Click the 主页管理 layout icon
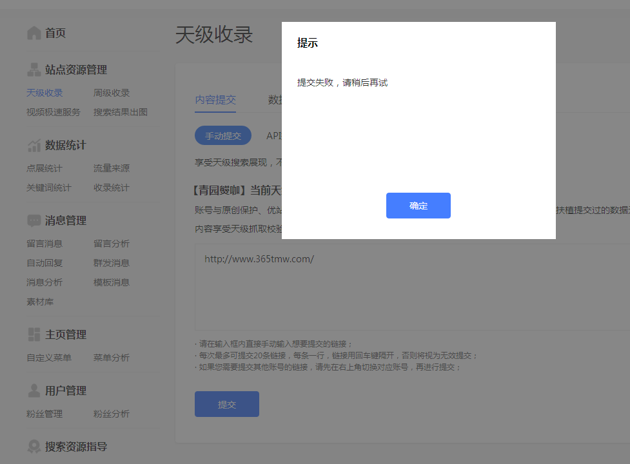The width and height of the screenshot is (630, 464). tap(34, 334)
